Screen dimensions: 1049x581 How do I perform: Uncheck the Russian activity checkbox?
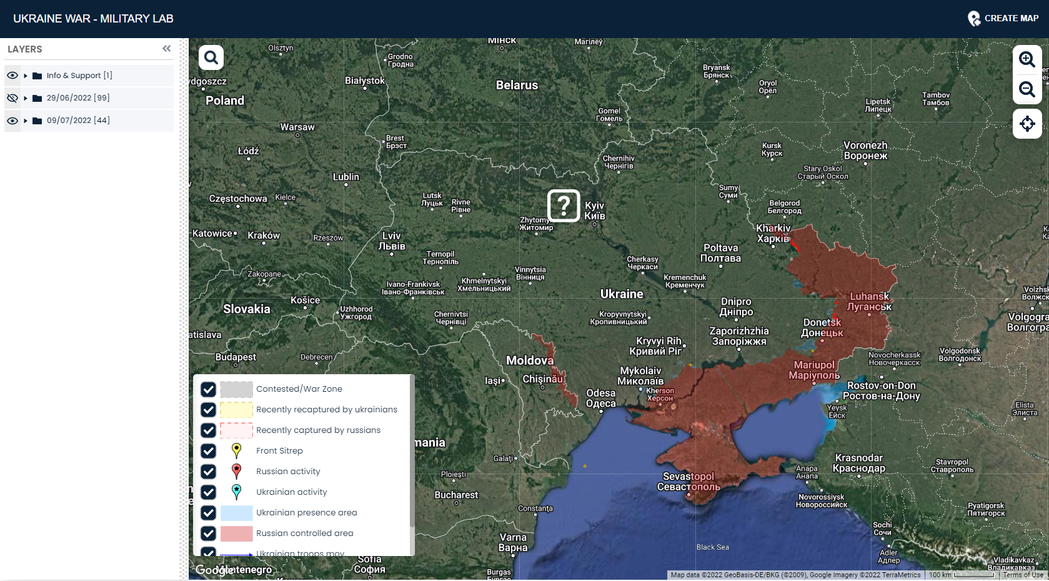[x=209, y=472]
